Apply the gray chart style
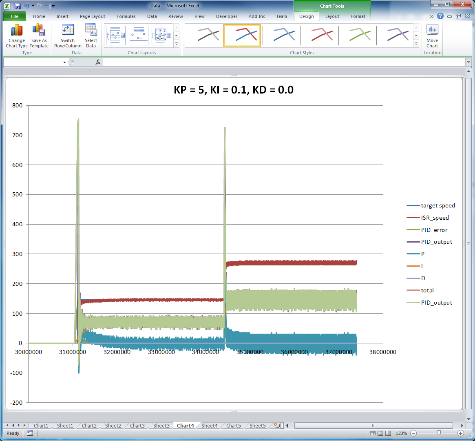475x441 pixels. pos(204,36)
